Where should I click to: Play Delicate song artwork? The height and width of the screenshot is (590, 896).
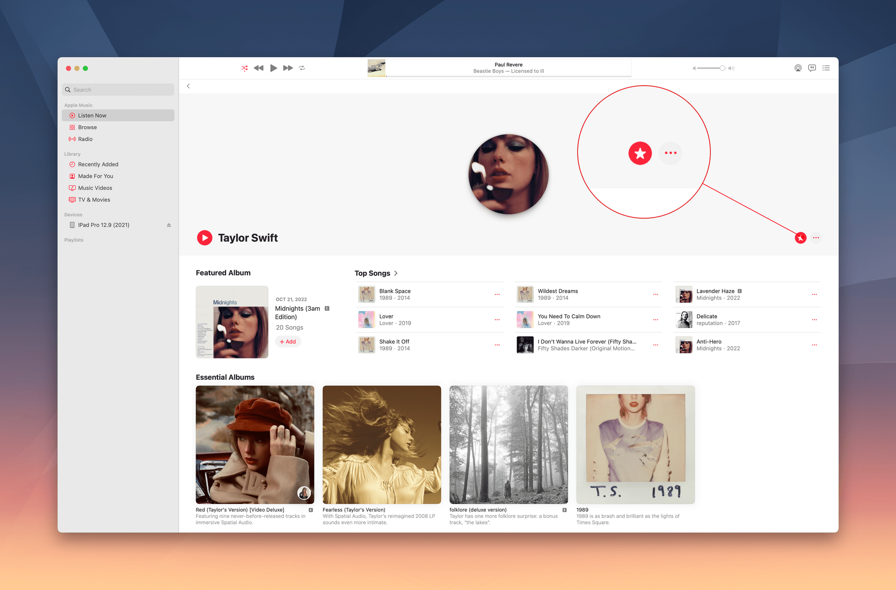tap(684, 320)
